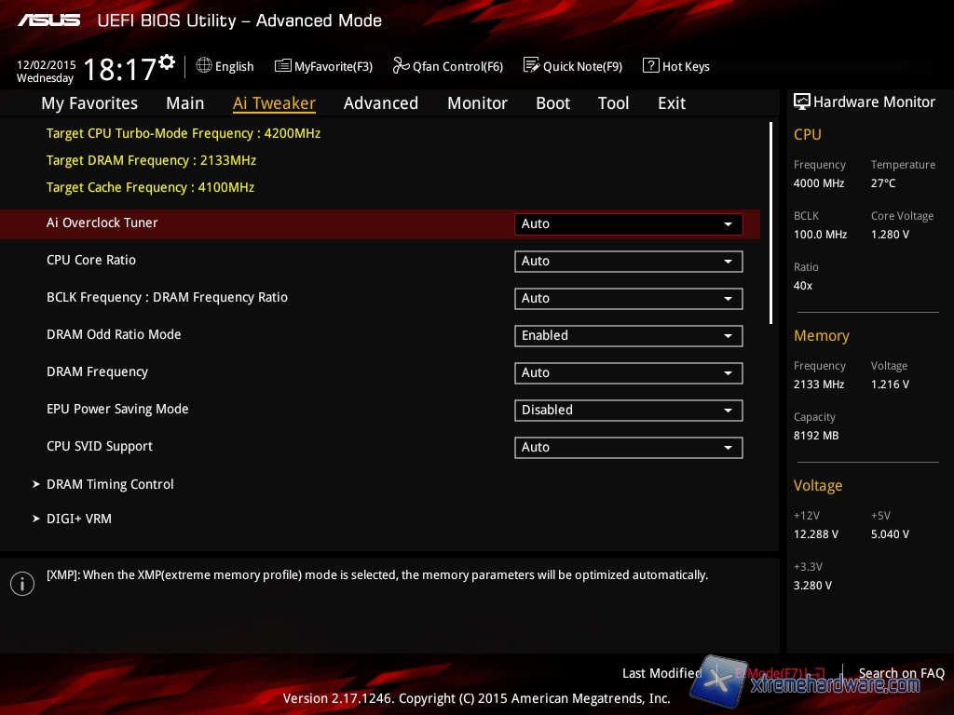The width and height of the screenshot is (954, 715).
Task: Click the globe language icon
Action: pyautogui.click(x=204, y=66)
